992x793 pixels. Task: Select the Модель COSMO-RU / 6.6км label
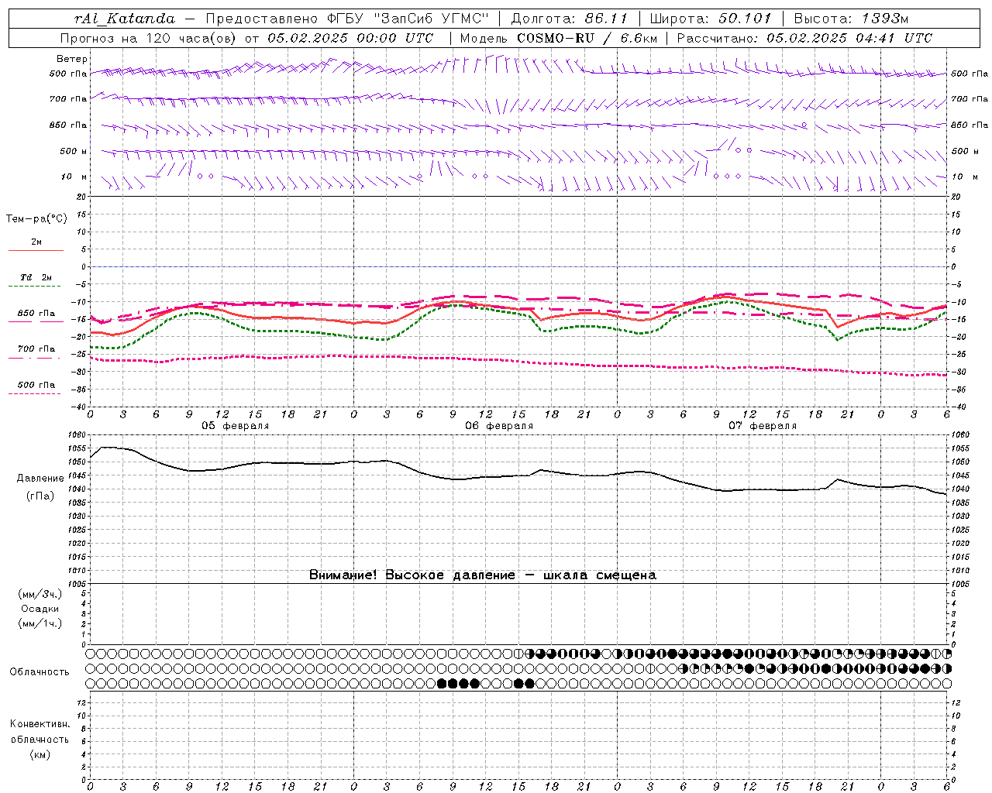pyautogui.click(x=558, y=38)
